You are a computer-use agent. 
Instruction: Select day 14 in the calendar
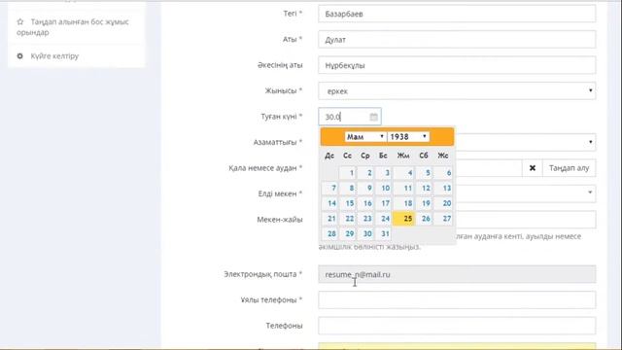(329, 203)
